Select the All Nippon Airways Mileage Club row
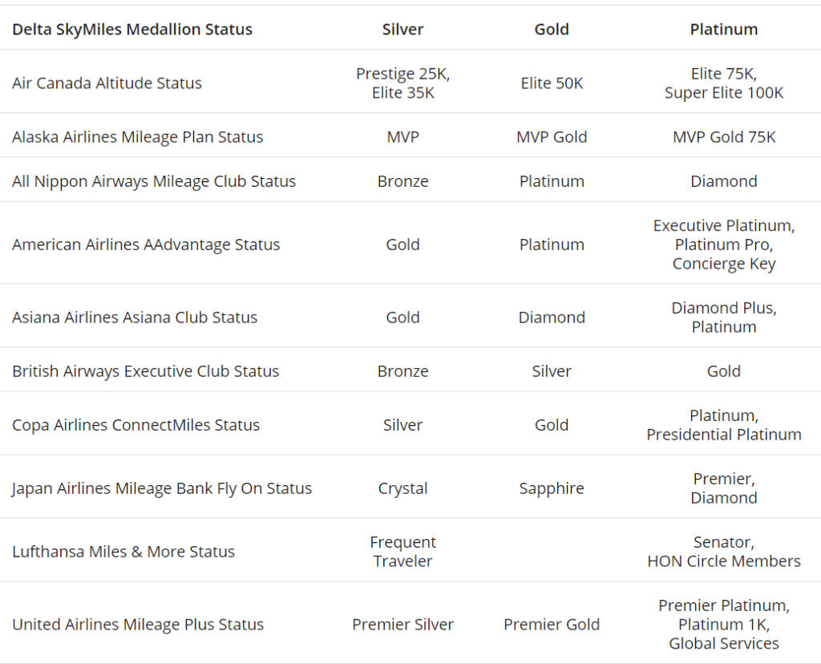The height and width of the screenshot is (664, 821). 410,180
